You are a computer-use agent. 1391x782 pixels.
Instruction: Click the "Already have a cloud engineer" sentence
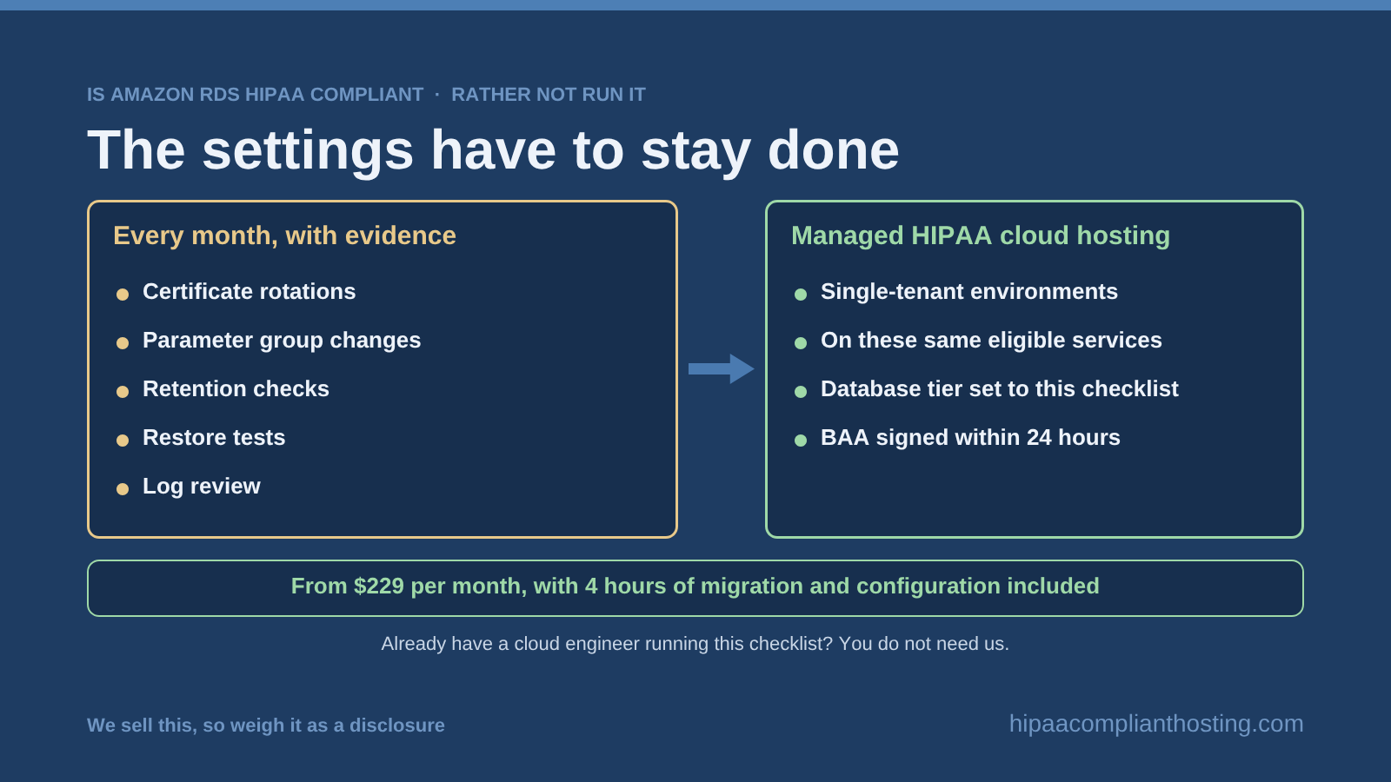point(695,644)
